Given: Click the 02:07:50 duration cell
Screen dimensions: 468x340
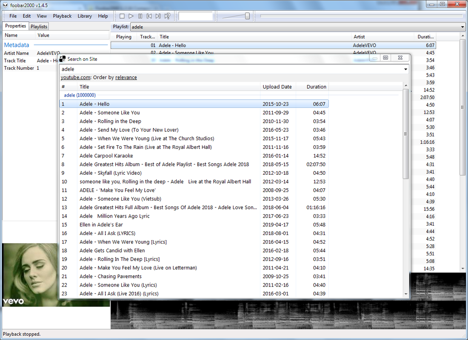Looking at the screenshot, I should (x=316, y=164).
